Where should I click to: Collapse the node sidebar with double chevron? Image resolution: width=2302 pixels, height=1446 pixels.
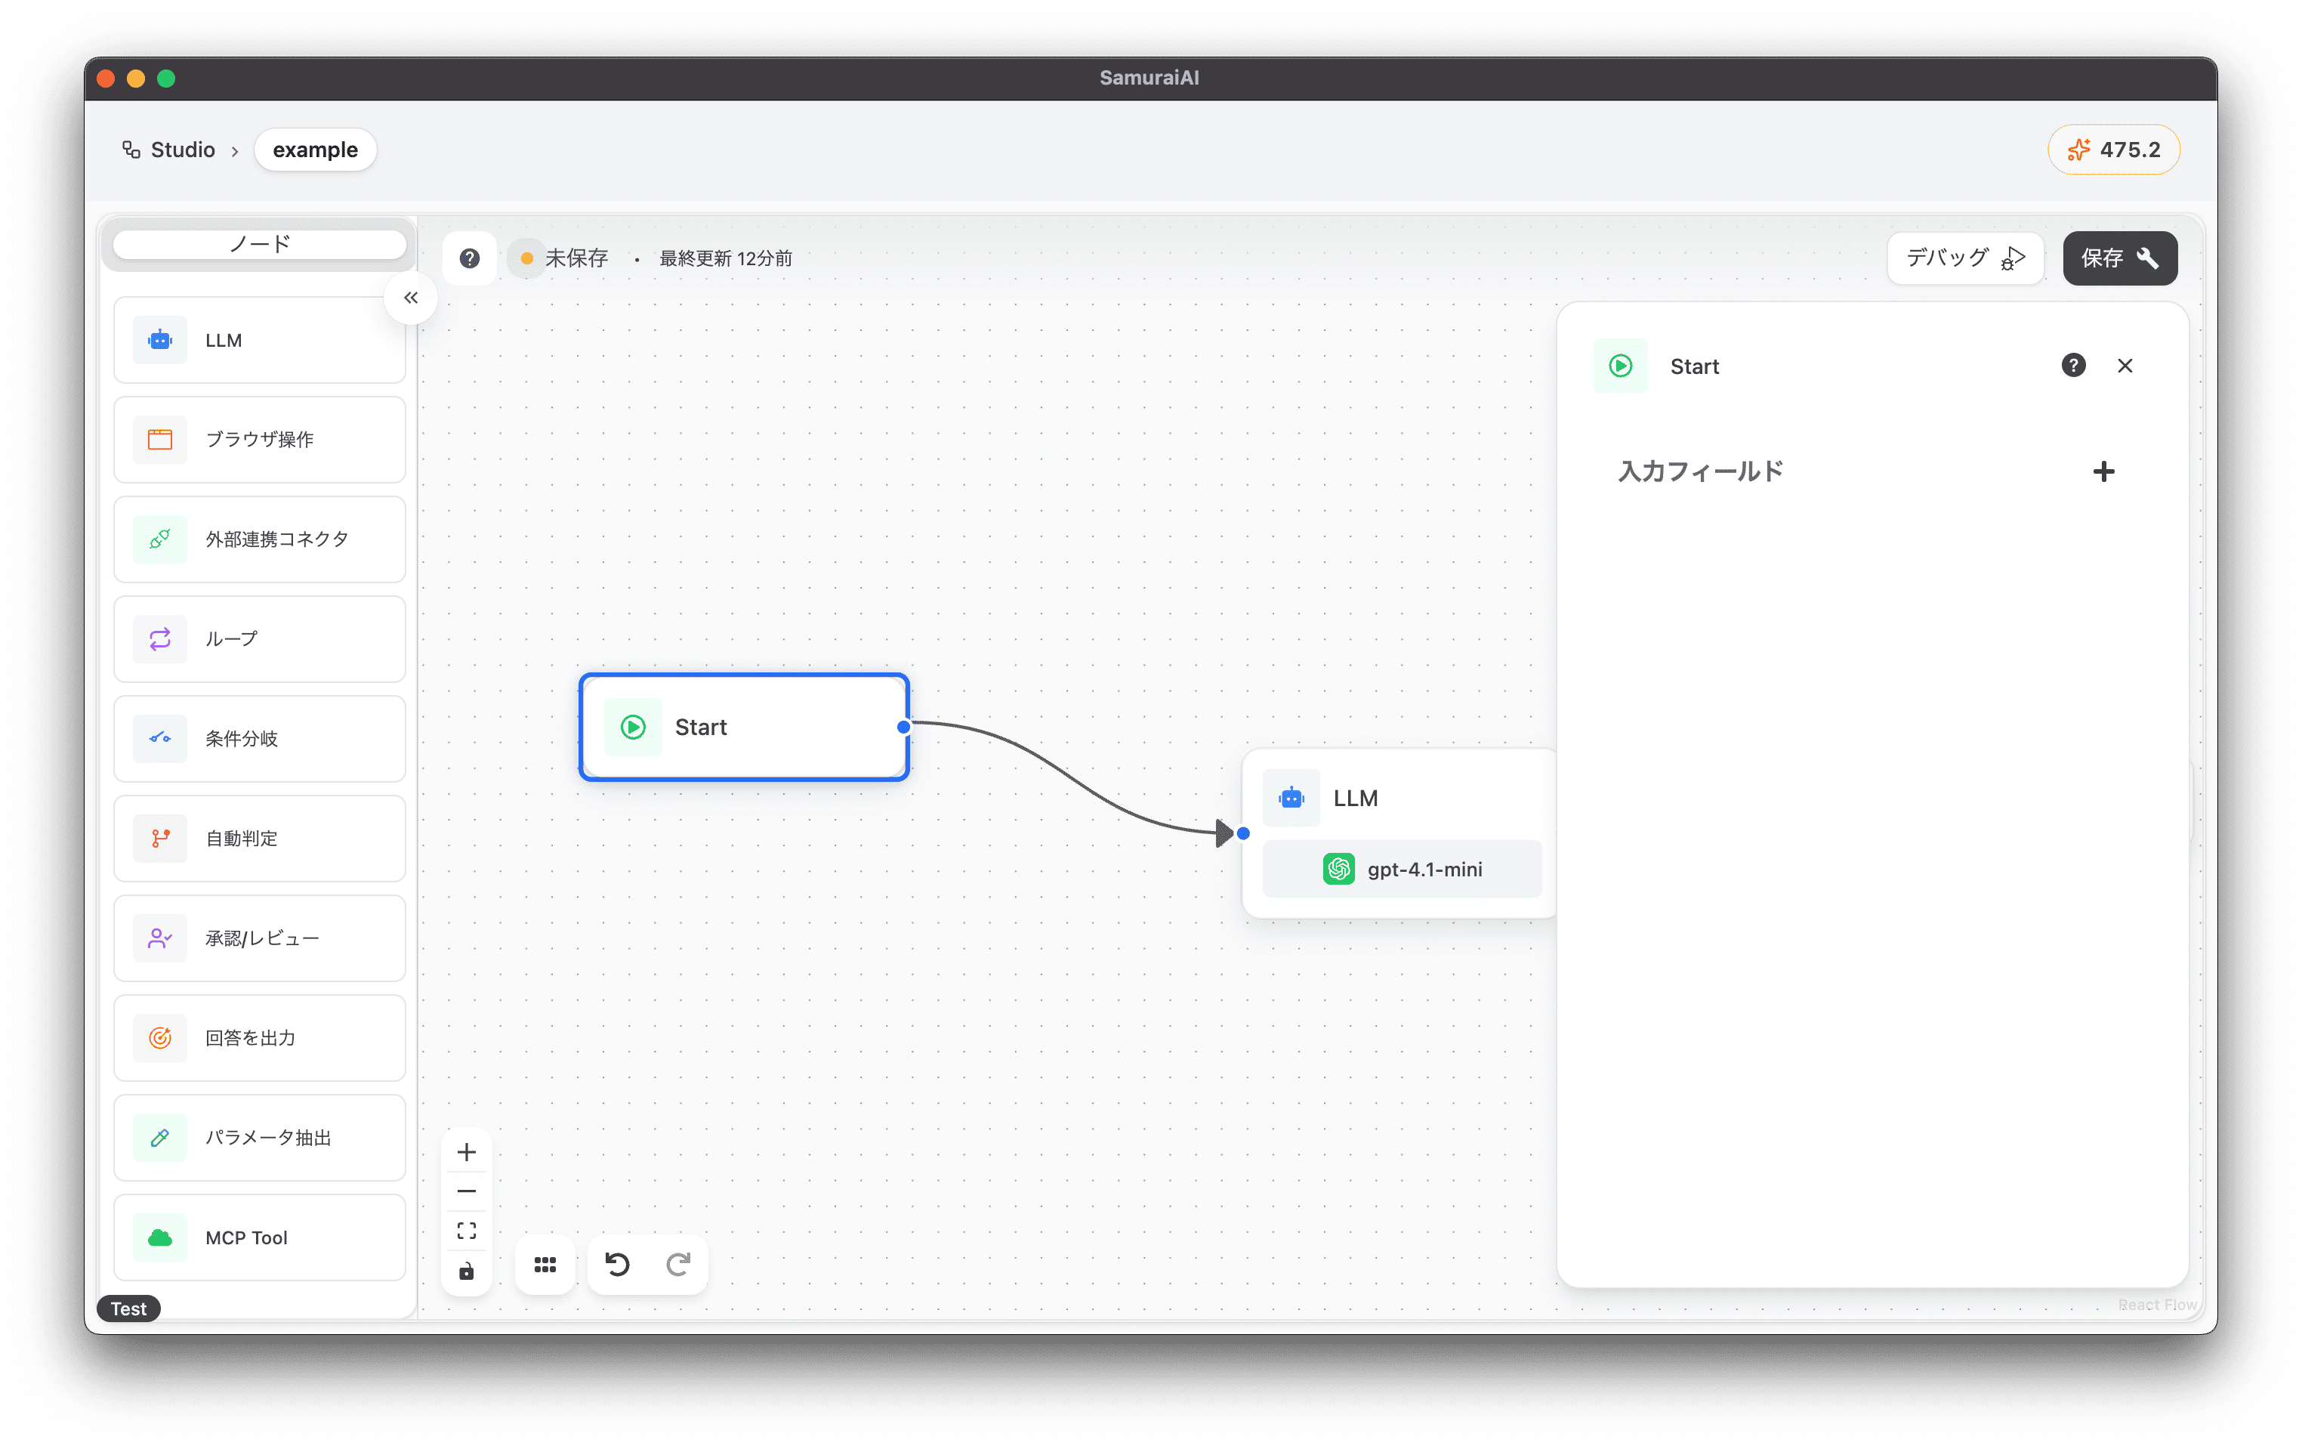pyautogui.click(x=411, y=298)
